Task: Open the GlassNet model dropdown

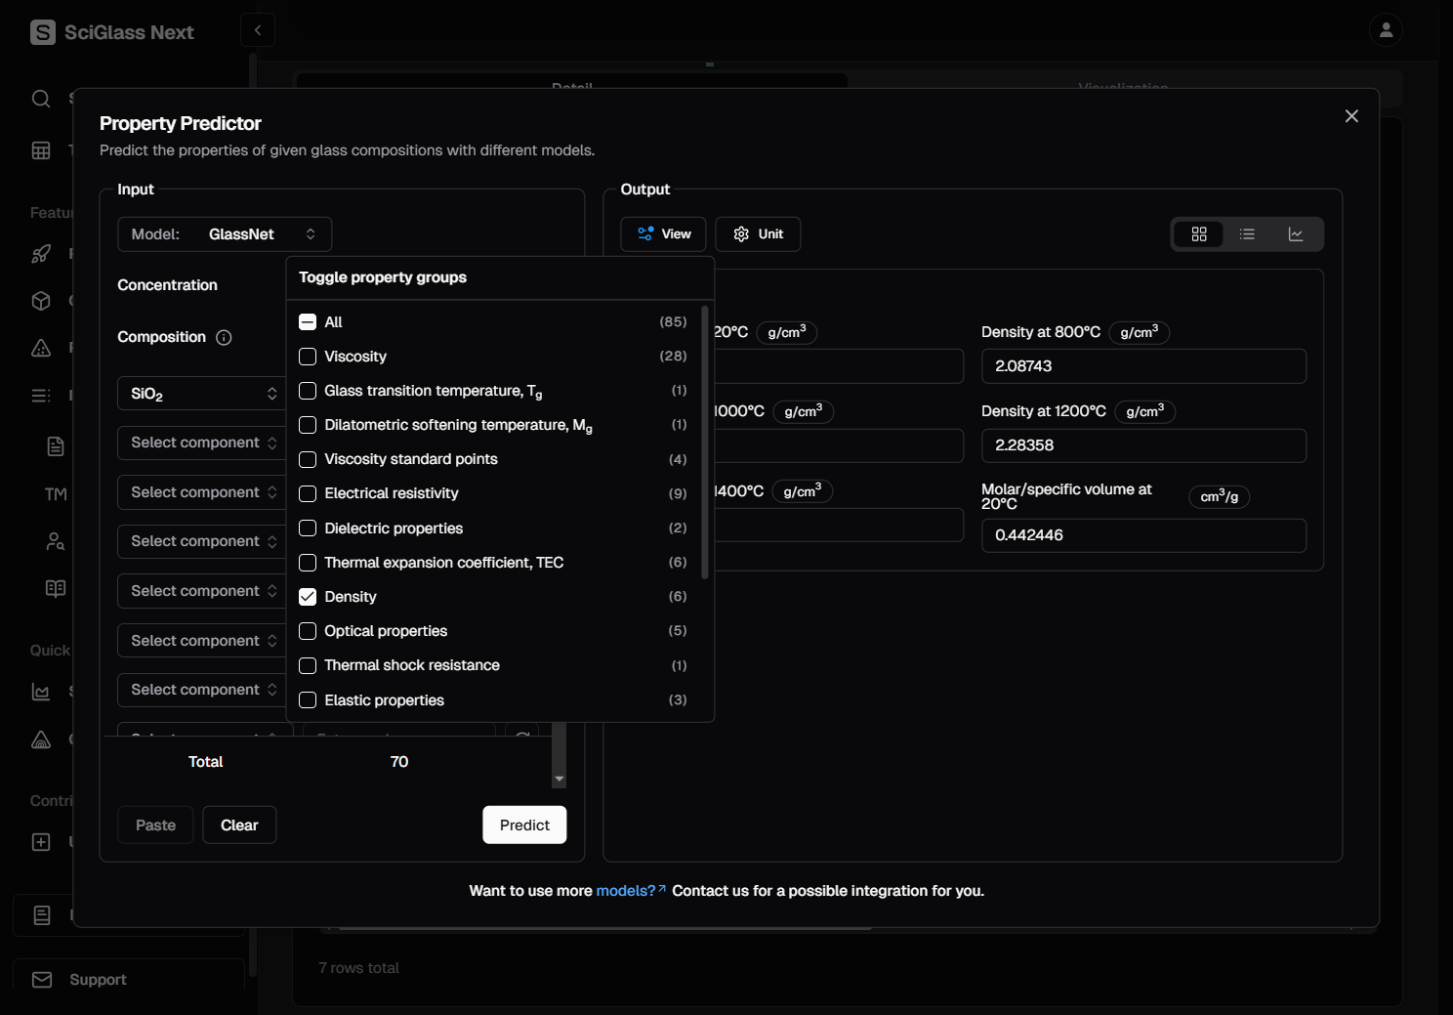Action: (x=225, y=234)
